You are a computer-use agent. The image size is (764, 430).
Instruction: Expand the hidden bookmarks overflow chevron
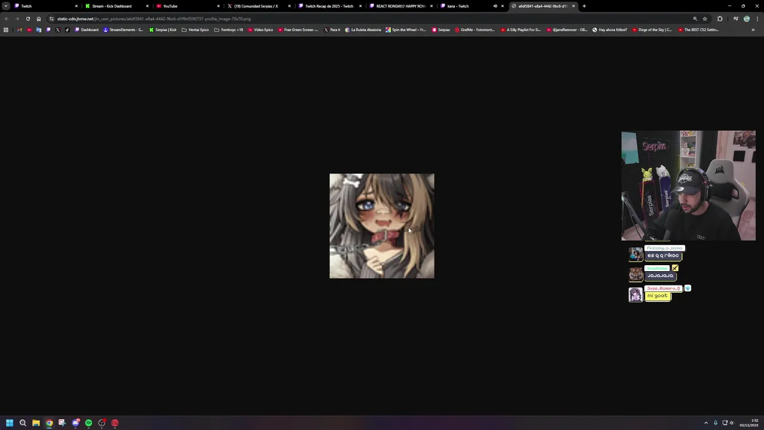[753, 30]
